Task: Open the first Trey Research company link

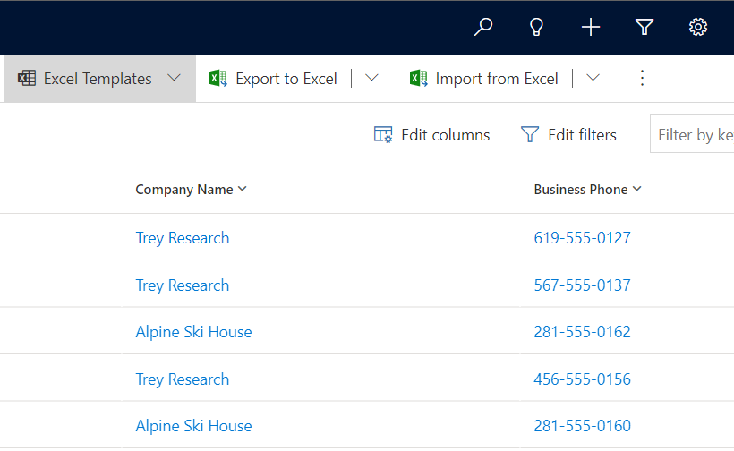Action: (183, 238)
